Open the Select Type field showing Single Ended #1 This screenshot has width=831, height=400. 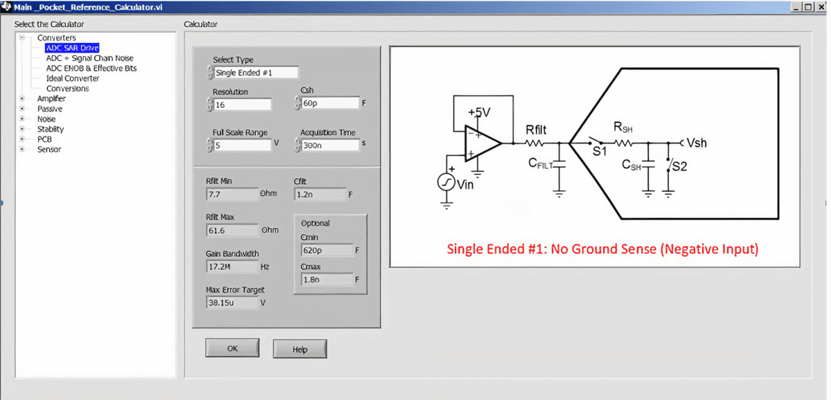[x=256, y=73]
